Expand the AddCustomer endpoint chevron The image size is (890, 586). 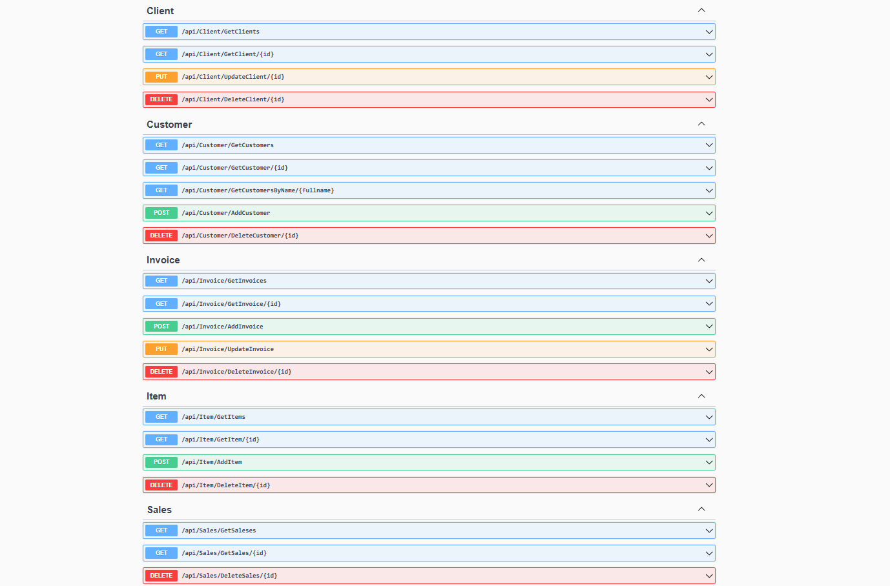pyautogui.click(x=709, y=213)
